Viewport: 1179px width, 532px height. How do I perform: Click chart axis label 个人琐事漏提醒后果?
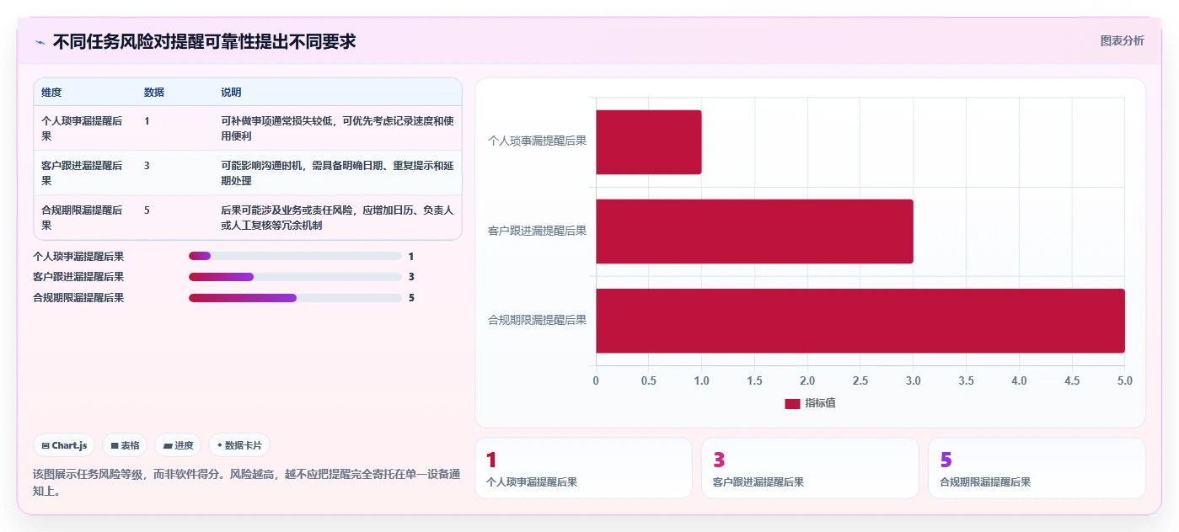tap(537, 141)
